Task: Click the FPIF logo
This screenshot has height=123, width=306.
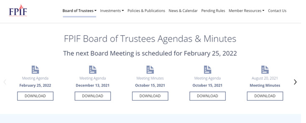Action: [18, 10]
